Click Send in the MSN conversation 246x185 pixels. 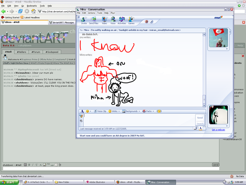coord(200,118)
